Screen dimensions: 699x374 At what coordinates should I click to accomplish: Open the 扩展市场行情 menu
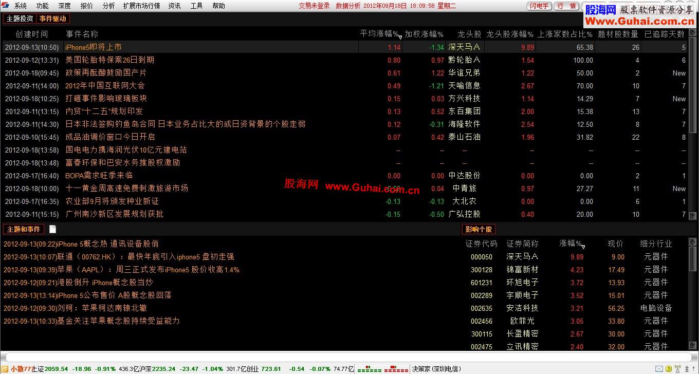[x=141, y=6]
